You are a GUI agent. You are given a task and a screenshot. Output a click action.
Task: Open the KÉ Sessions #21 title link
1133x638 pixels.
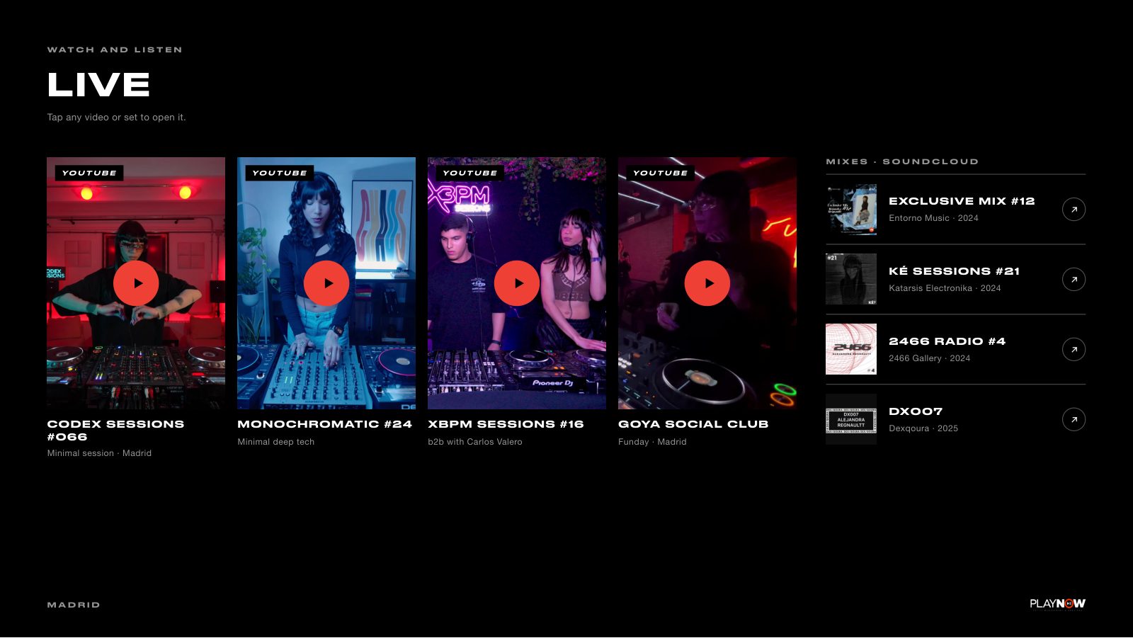tap(954, 271)
